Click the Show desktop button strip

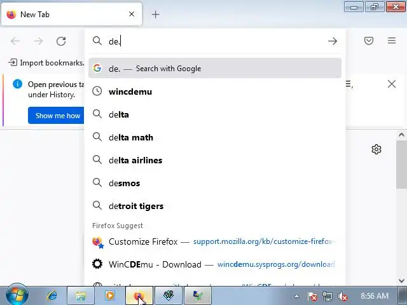pos(403,295)
